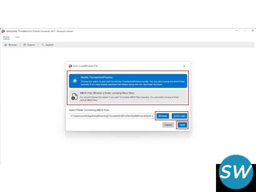
Task: Close the Auto Load/Browse File dialog
Action: (184, 66)
